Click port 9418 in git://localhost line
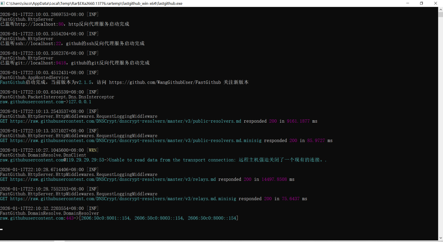Screen dimensions: 443x242 (x=61, y=63)
